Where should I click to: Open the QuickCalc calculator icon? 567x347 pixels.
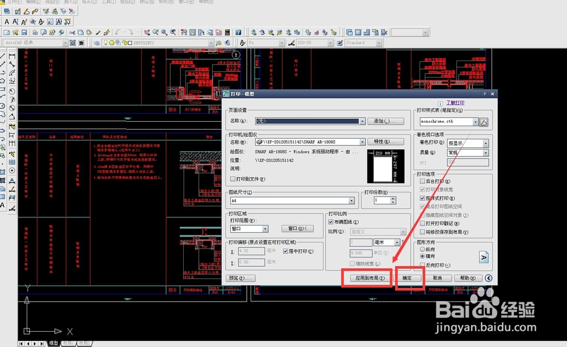click(227, 32)
